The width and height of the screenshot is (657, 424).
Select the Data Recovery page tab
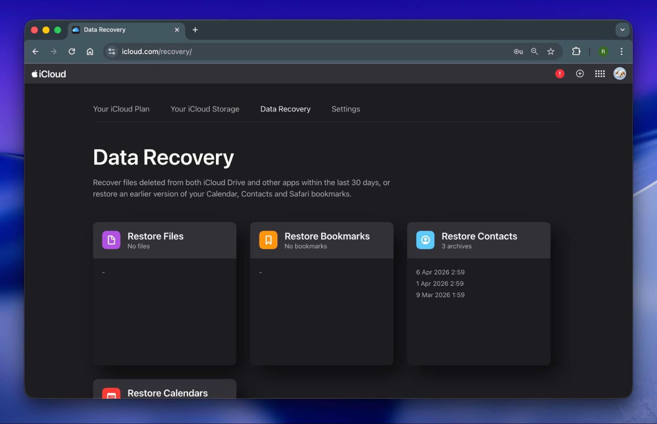(285, 109)
